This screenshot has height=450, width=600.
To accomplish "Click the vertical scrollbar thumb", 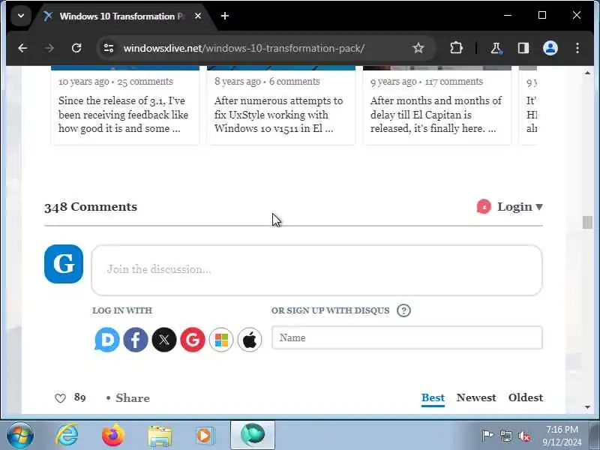I will [587, 222].
